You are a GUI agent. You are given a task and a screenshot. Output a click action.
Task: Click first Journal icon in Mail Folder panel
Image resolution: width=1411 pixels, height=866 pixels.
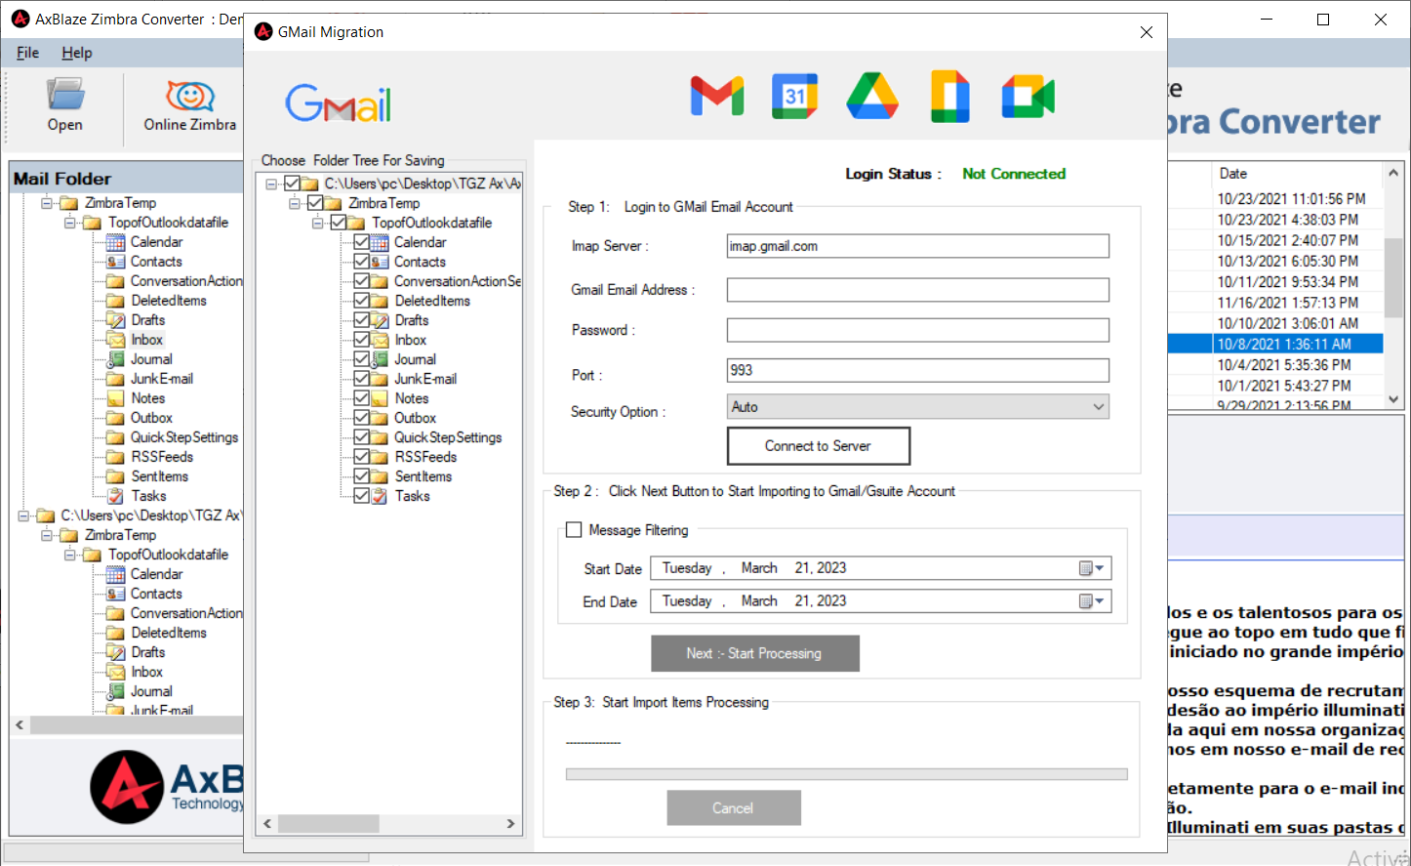115,359
